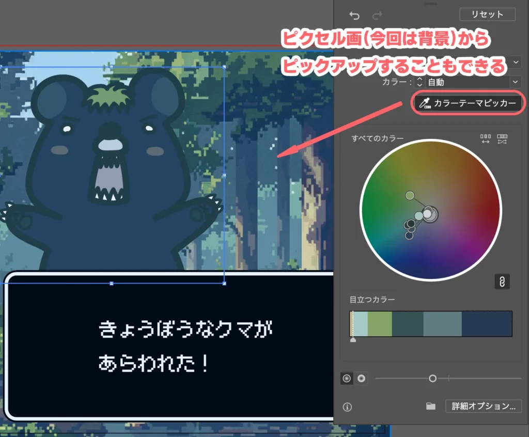Image resolution: width=529 pixels, height=437 pixels.
Task: Click the redo arrow next to undo
Action: point(377,14)
